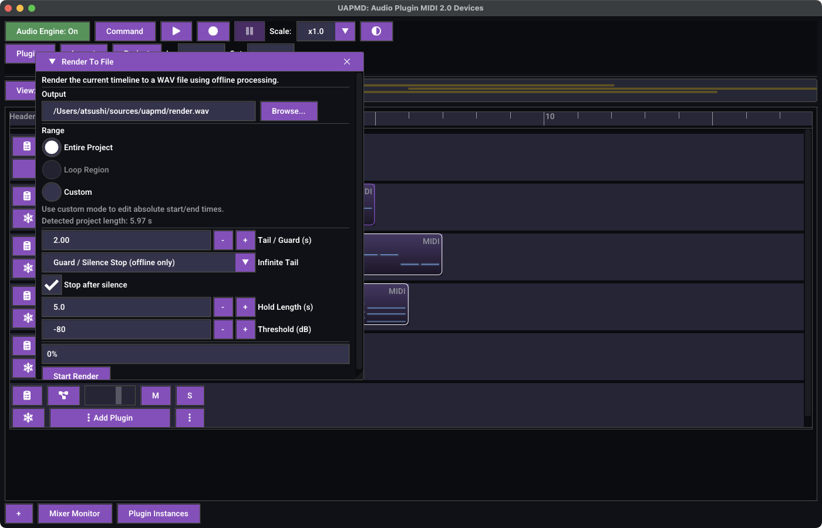Uncheck Stop after silence
This screenshot has width=822, height=528.
(52, 285)
